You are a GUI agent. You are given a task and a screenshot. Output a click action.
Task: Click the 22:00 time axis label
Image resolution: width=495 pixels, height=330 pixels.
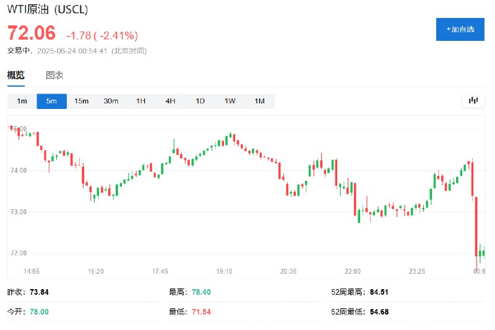pyautogui.click(x=353, y=271)
